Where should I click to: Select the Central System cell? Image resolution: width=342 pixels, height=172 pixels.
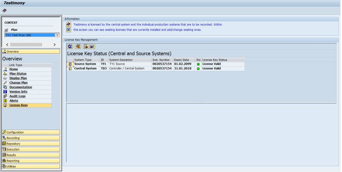(87, 68)
